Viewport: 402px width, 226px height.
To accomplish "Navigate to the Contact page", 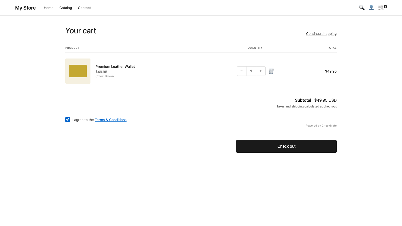I will coord(84,8).
